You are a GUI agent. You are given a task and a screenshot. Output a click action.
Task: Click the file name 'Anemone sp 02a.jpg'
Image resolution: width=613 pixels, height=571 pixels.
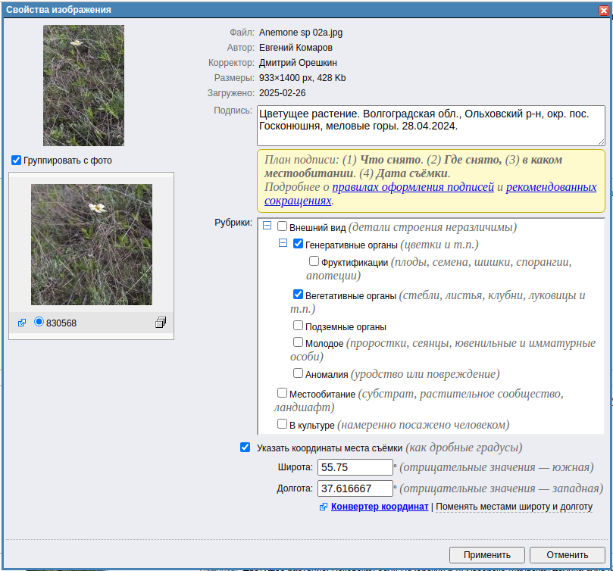click(301, 33)
